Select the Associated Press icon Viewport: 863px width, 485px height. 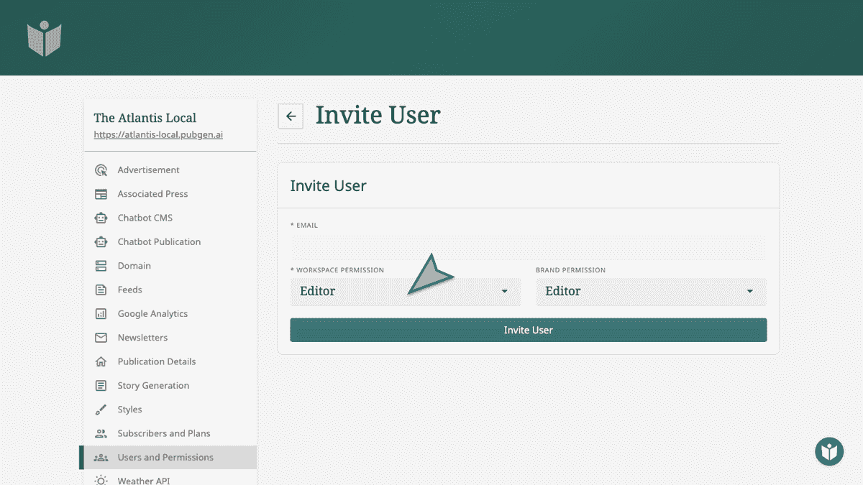(x=101, y=193)
